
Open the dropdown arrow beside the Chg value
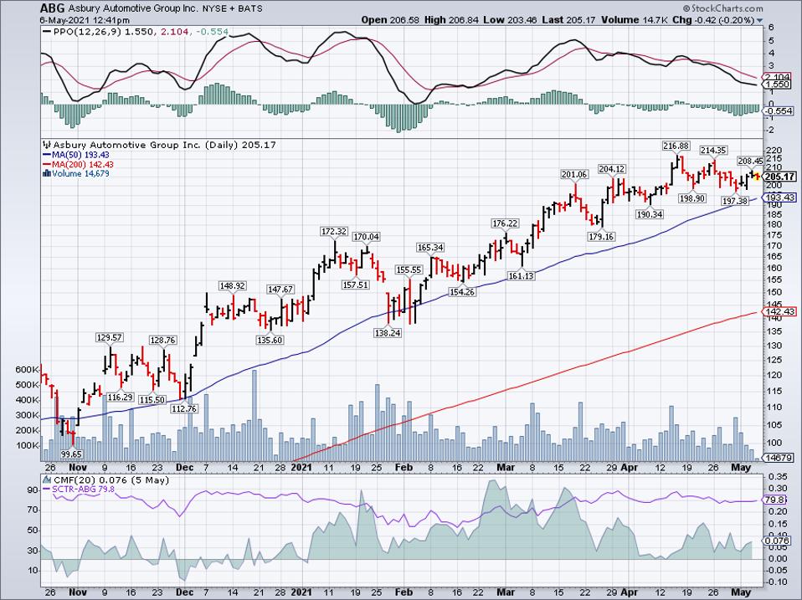pos(759,20)
